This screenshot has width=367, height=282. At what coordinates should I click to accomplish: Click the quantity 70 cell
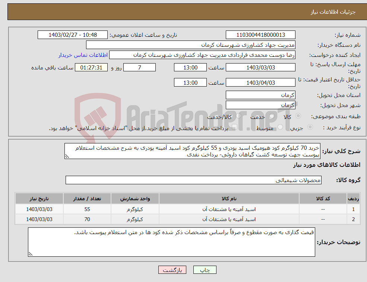tap(87, 219)
